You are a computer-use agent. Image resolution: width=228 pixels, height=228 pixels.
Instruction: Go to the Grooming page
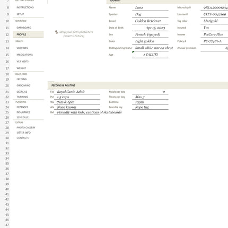[23, 85]
